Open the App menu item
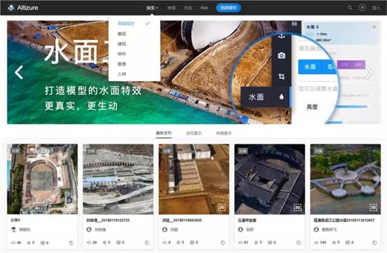The image size is (387, 253). [x=204, y=8]
